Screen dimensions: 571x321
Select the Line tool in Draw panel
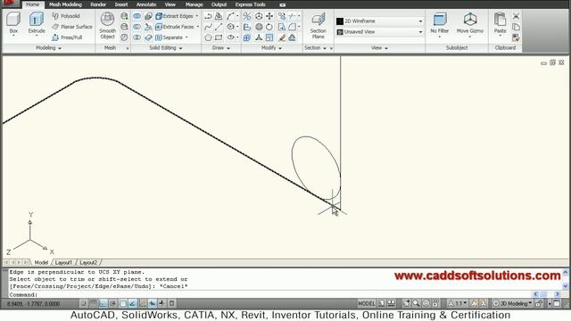(x=219, y=27)
